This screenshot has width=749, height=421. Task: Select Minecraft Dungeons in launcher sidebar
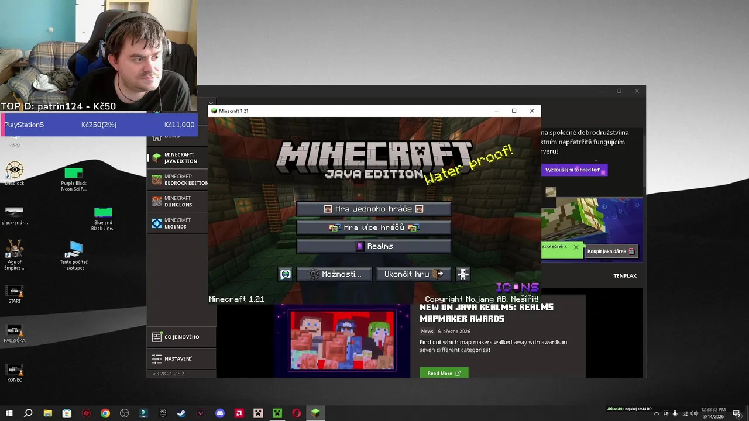(x=177, y=202)
